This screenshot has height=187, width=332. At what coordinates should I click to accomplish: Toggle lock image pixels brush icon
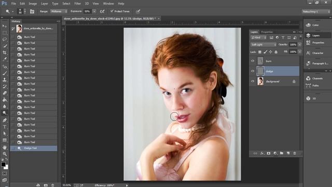coord(265,52)
